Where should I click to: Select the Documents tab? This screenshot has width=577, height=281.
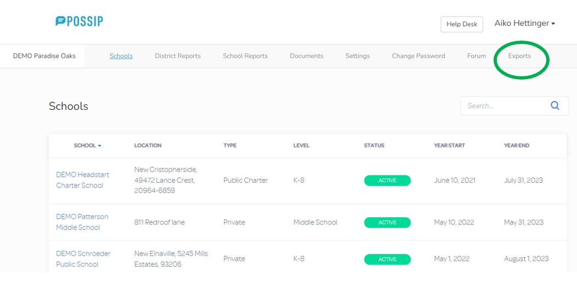[x=306, y=56]
